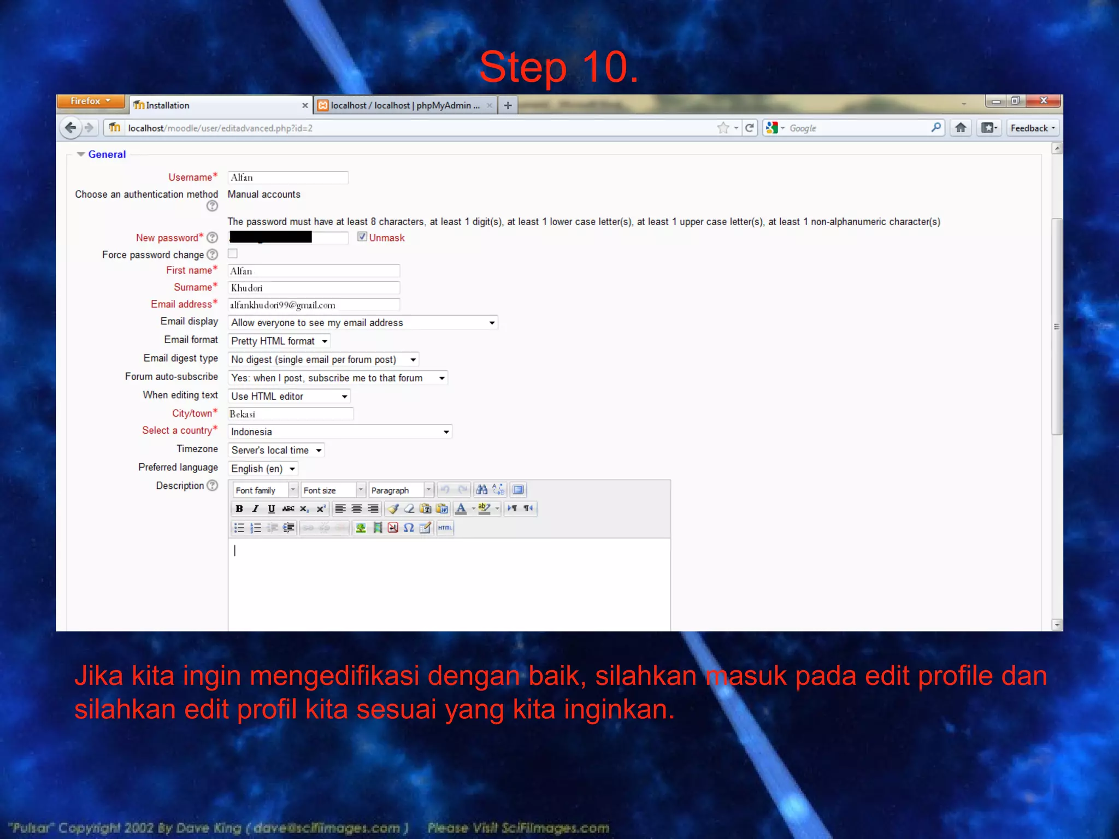Open the Feedback menu
This screenshot has width=1119, height=839.
point(1033,128)
